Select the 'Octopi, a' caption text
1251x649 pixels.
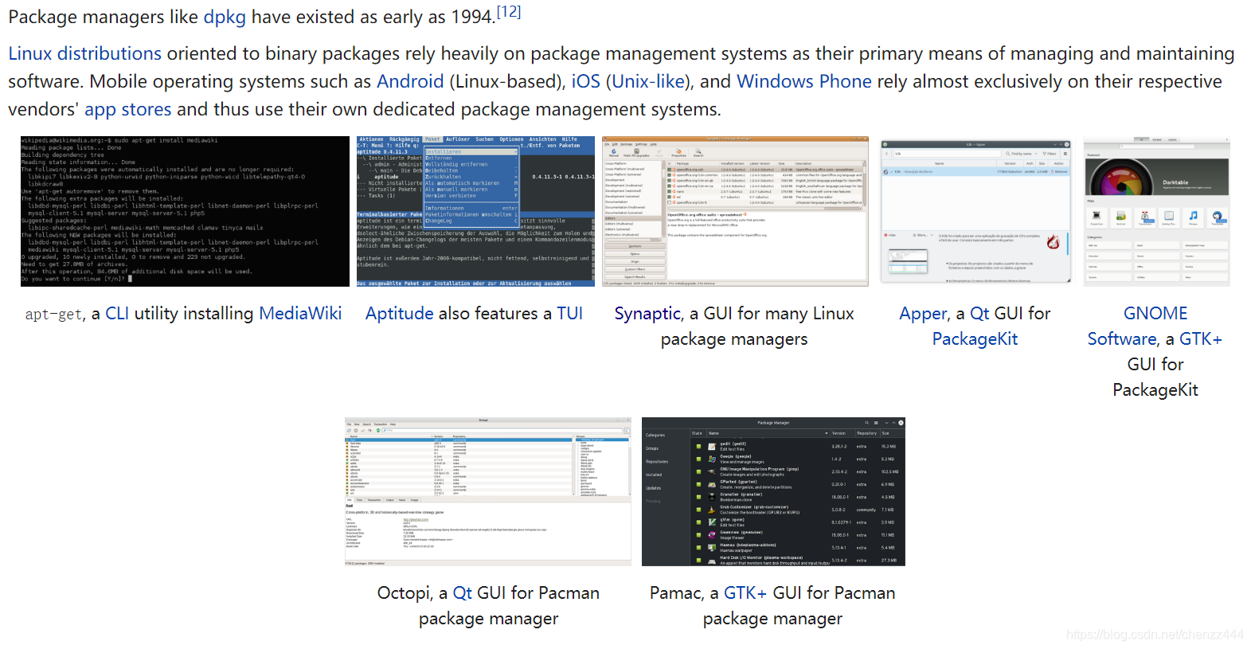pos(412,593)
